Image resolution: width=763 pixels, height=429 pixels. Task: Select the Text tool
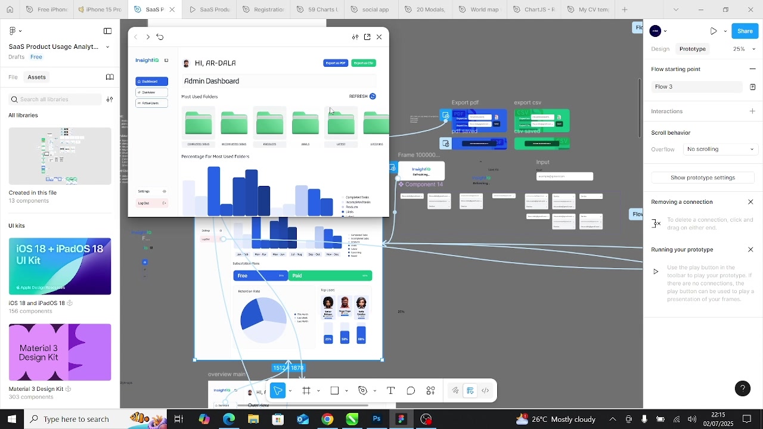tap(391, 391)
